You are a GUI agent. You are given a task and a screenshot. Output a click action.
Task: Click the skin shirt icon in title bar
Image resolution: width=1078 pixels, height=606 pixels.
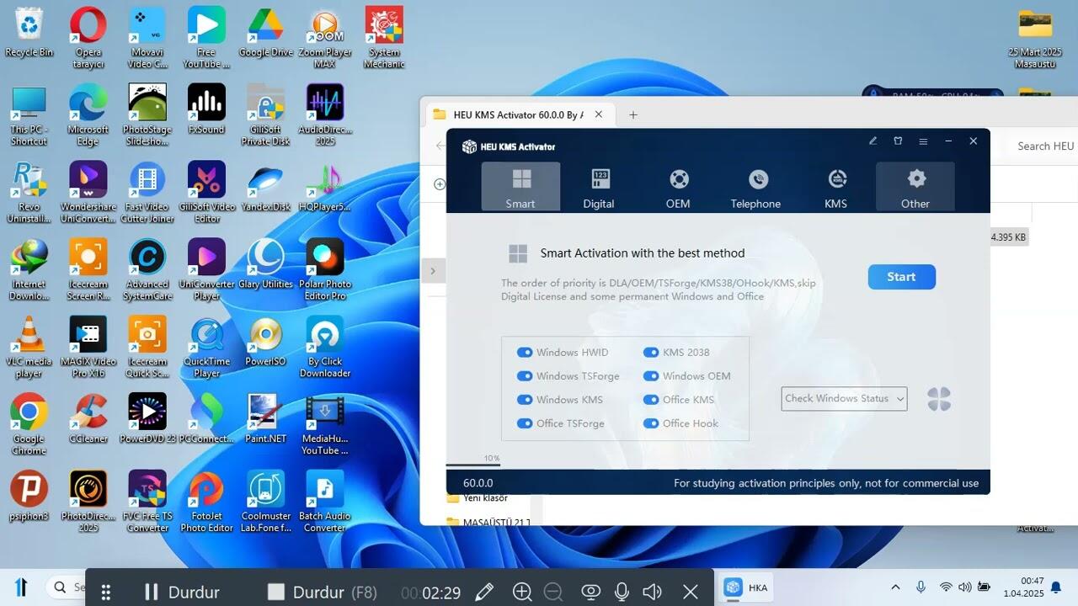[898, 141]
